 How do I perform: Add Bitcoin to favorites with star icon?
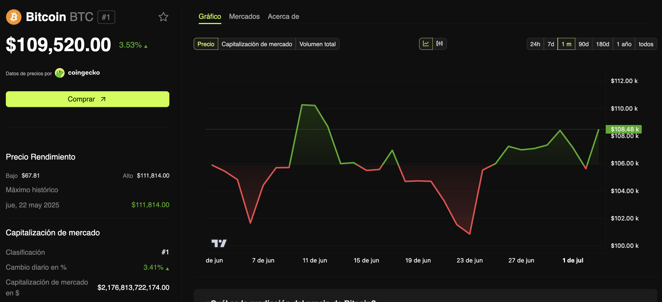point(163,17)
